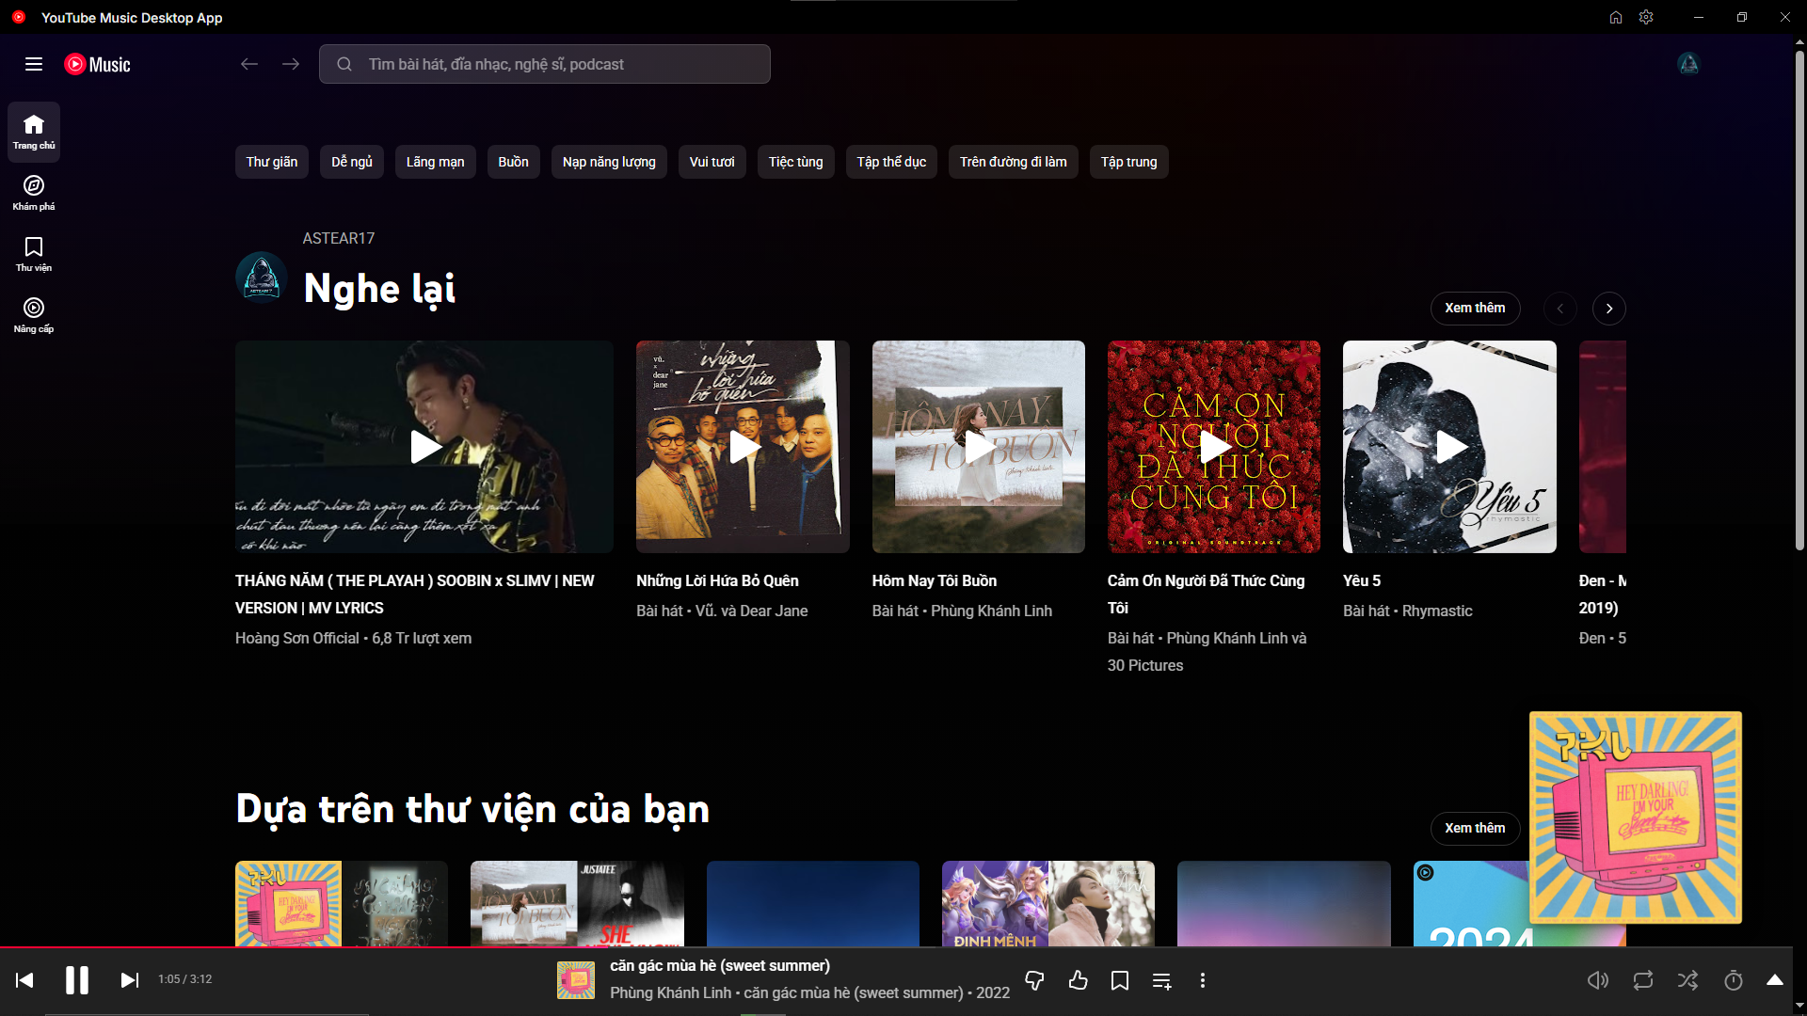Click the song title căn gác mùa hè
The image size is (1807, 1016).
tap(720, 966)
